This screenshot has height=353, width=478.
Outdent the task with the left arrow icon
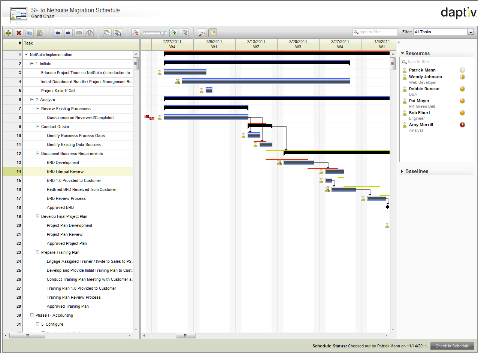tap(58, 33)
